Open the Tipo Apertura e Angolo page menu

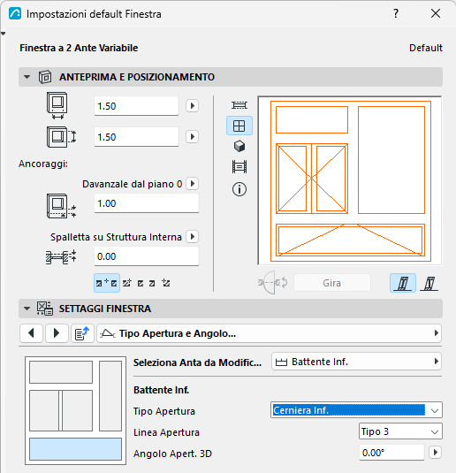coord(269,333)
